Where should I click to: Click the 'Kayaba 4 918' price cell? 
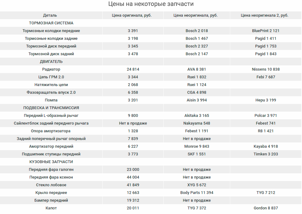266,146
